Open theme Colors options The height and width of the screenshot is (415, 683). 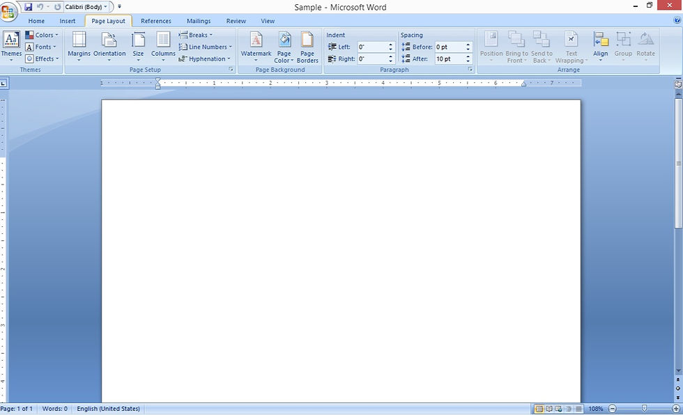41,35
